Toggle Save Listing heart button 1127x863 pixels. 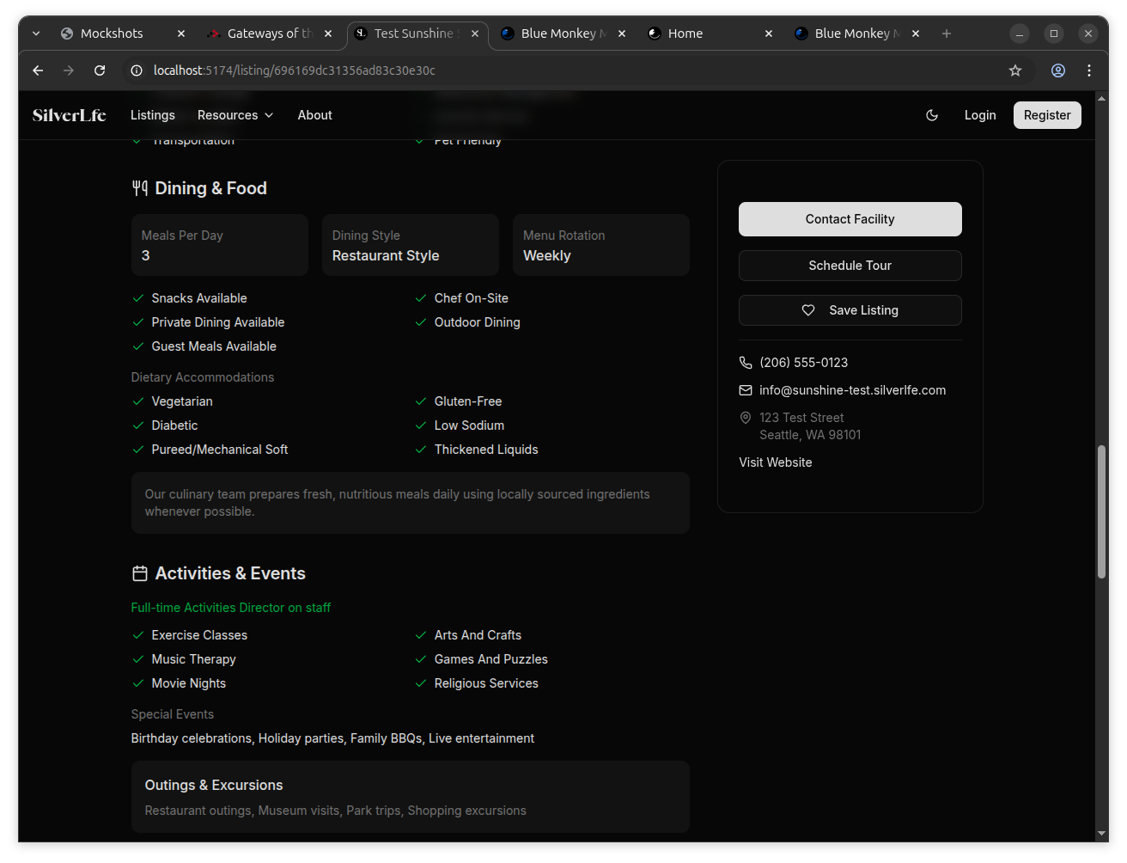click(850, 310)
